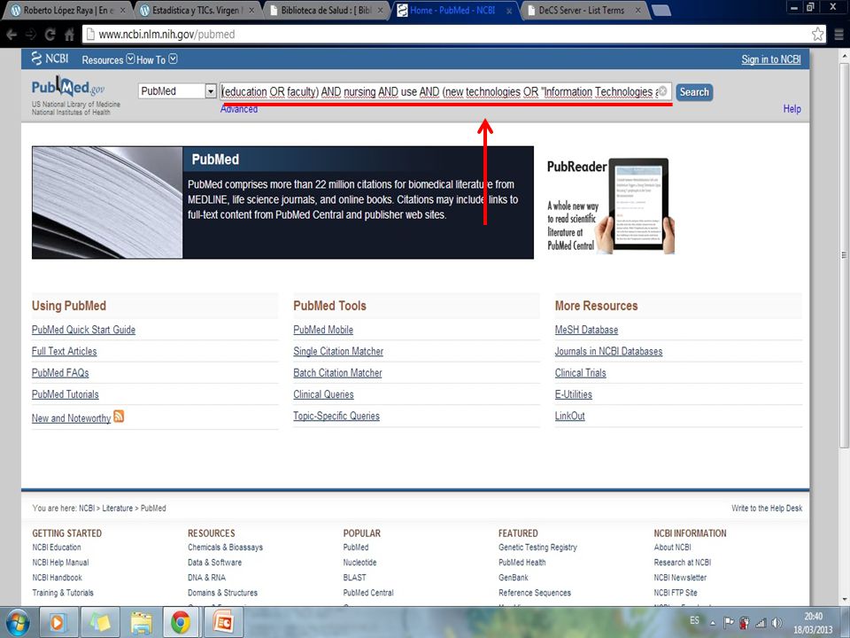Viewport: 850px width, 638px height.
Task: Click Write to the Help Desk
Action: point(767,509)
